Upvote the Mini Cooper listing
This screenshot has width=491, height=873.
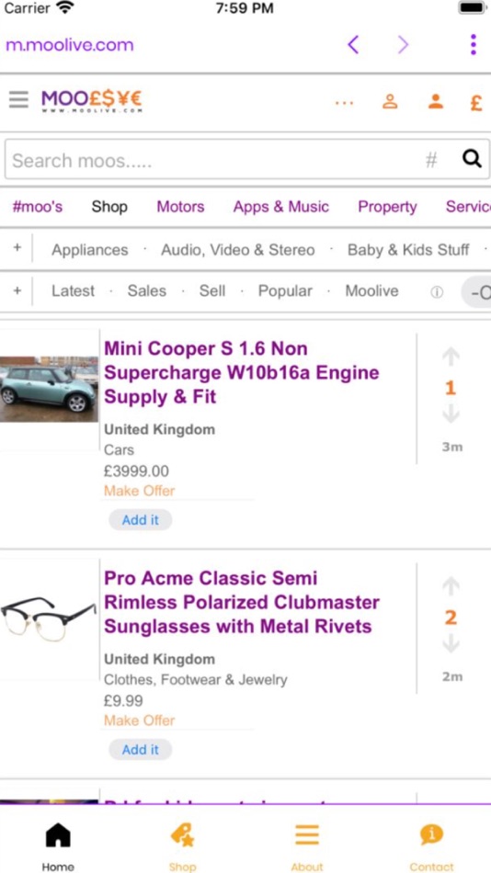pos(451,357)
